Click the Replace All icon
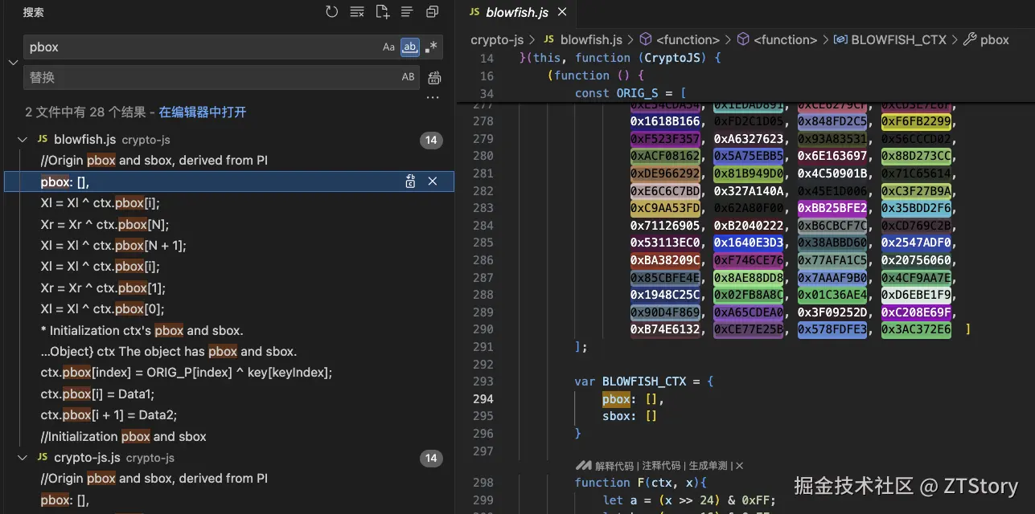1035x514 pixels. pyautogui.click(x=434, y=78)
